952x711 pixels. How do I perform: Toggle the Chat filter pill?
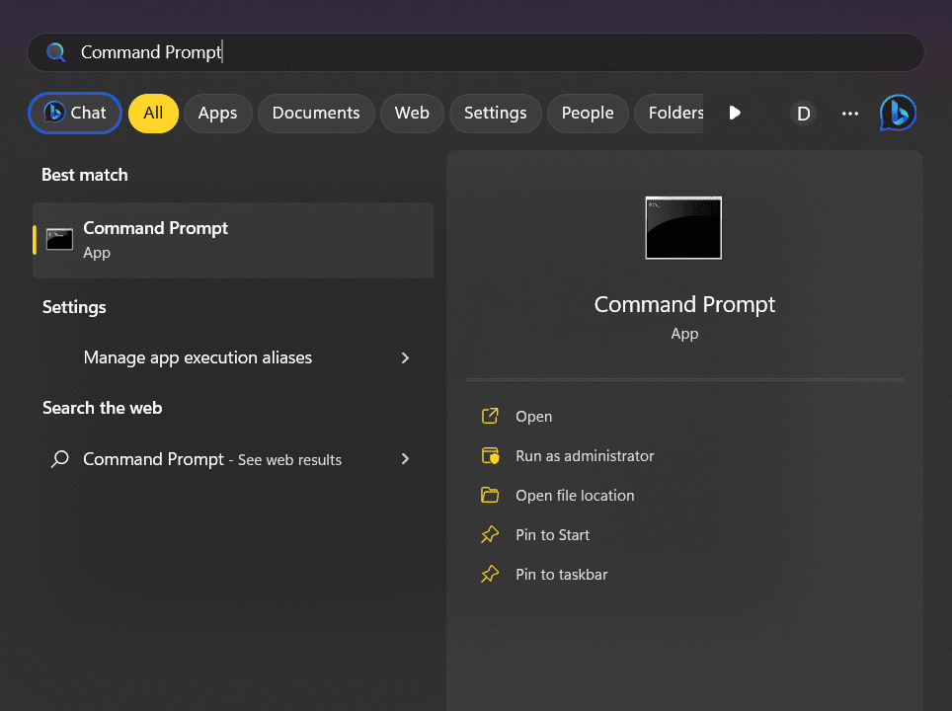pyautogui.click(x=74, y=113)
